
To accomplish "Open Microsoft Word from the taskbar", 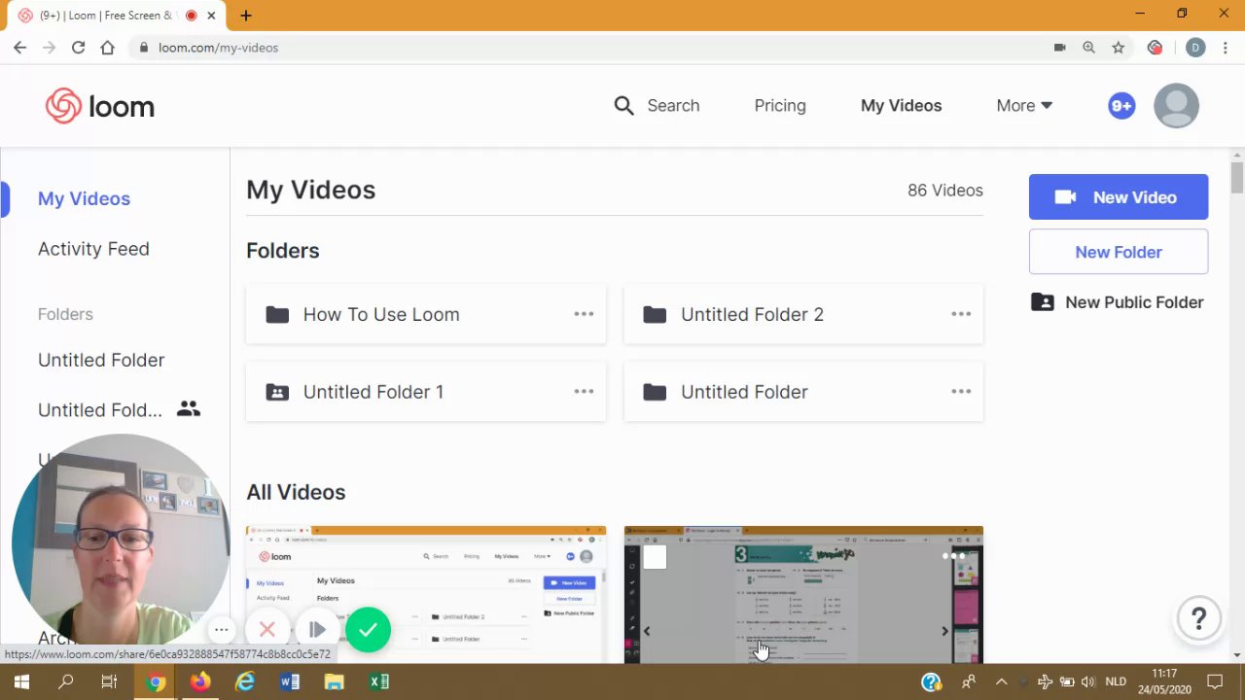I will (290, 682).
